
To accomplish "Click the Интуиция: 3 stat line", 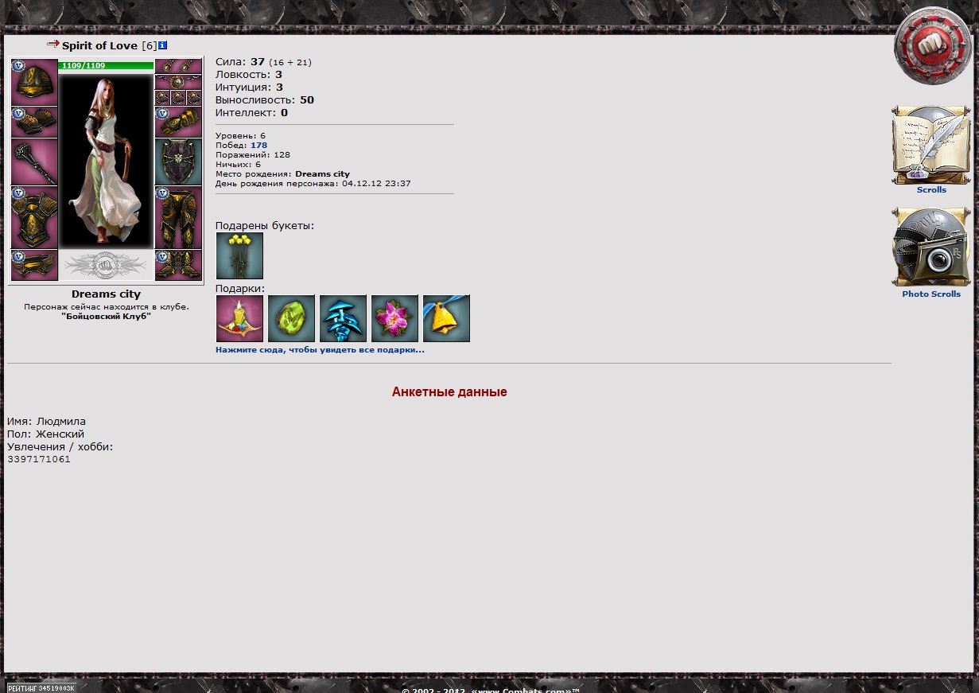I will click(249, 87).
